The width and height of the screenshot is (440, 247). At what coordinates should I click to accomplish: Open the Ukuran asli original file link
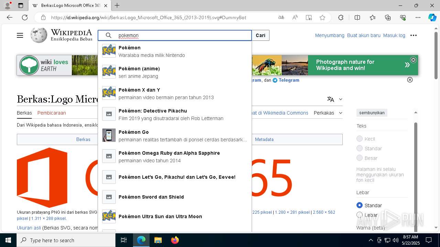click(x=29, y=228)
